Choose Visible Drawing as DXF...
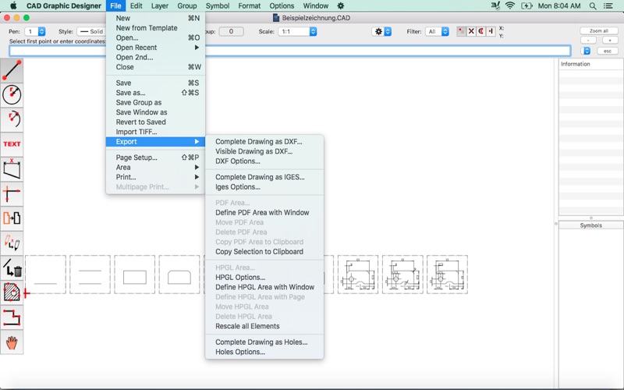The height and width of the screenshot is (390, 624). [x=264, y=151]
